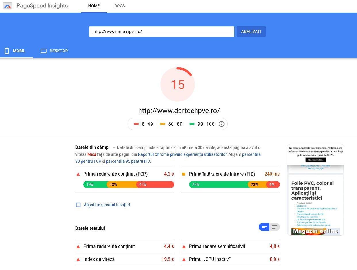
Task: Click the FCP distribution bar 19% green segment
Action: click(x=95, y=184)
